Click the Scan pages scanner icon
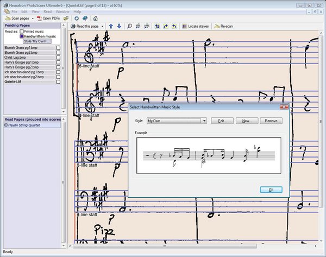The width and height of the screenshot is (326, 257). pyautogui.click(x=8, y=18)
